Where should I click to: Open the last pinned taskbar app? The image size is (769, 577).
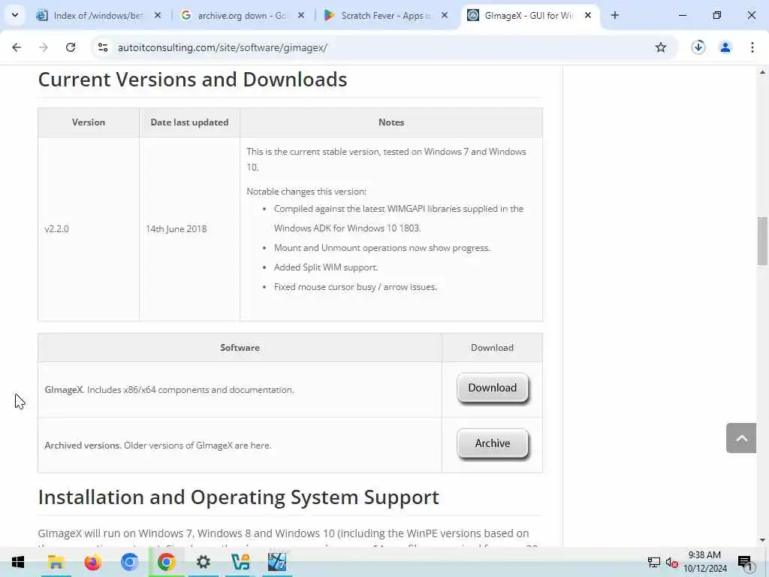click(x=277, y=562)
